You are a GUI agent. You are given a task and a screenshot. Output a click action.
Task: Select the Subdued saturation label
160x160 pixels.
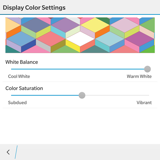(17, 103)
